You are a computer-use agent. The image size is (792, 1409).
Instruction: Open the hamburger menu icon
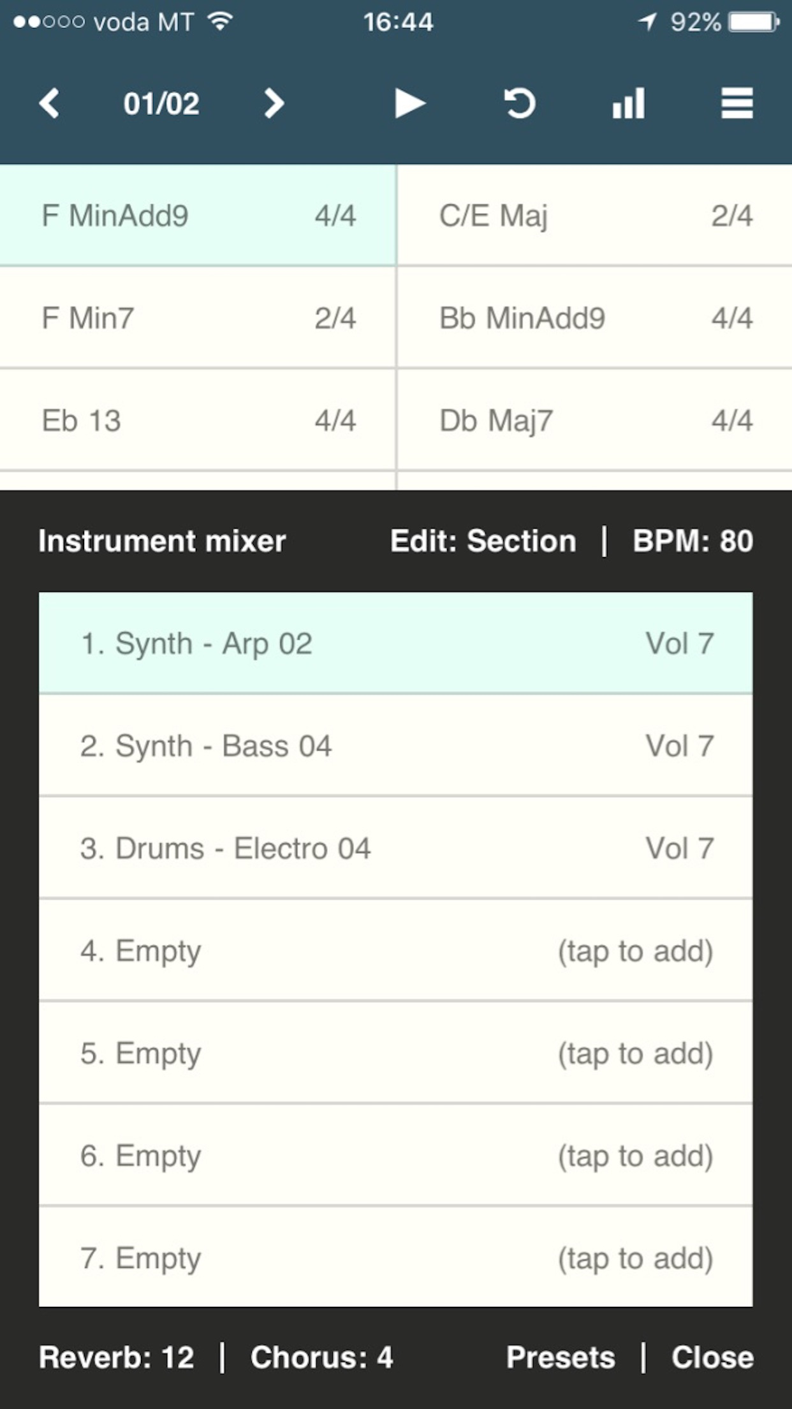[737, 103]
